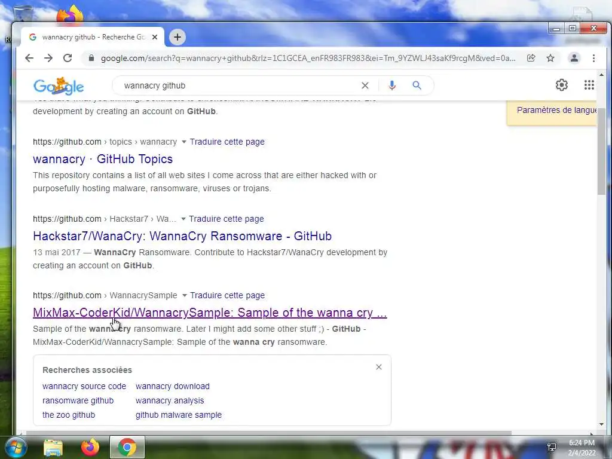This screenshot has width=612, height=459.
Task: Go back to the previous page in Chrome
Action: tap(29, 58)
